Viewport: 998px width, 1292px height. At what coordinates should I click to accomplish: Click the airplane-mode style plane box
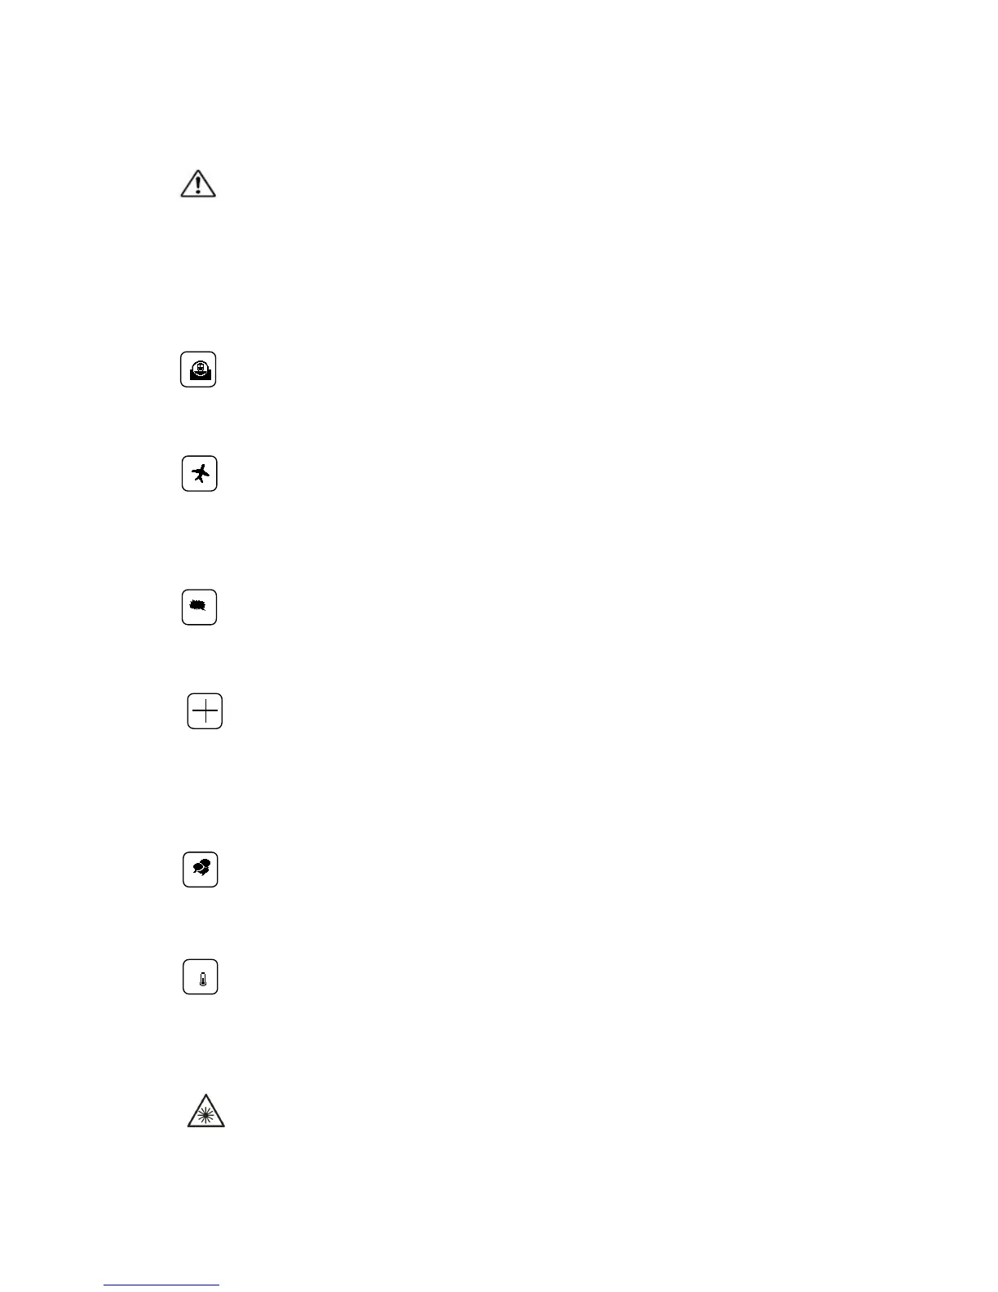200,473
